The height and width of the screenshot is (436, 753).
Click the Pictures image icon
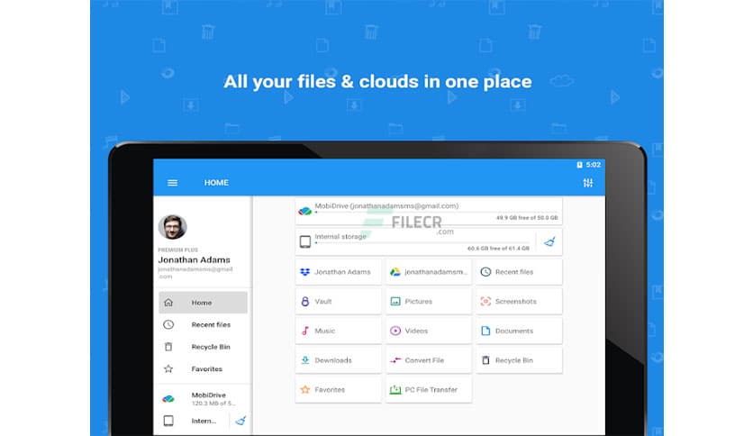pyautogui.click(x=395, y=302)
